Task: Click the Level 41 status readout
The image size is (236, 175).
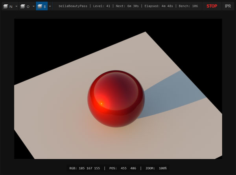Action: (102, 6)
